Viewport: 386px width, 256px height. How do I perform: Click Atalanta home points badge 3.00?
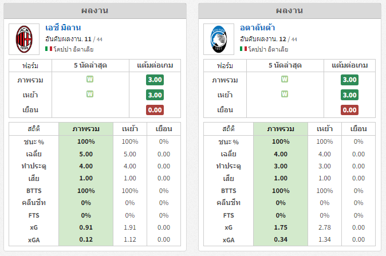click(x=349, y=94)
